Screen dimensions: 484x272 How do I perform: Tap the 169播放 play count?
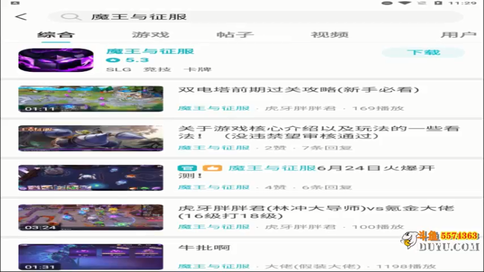(x=378, y=108)
